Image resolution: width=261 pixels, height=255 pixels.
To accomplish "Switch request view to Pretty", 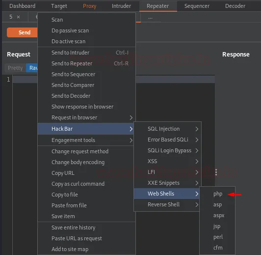I will pyautogui.click(x=15, y=68).
